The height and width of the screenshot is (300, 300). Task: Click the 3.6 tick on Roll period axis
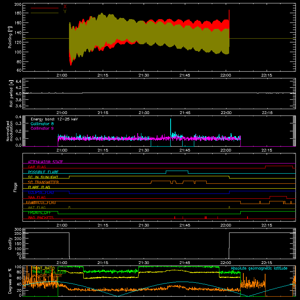coord(18,106)
